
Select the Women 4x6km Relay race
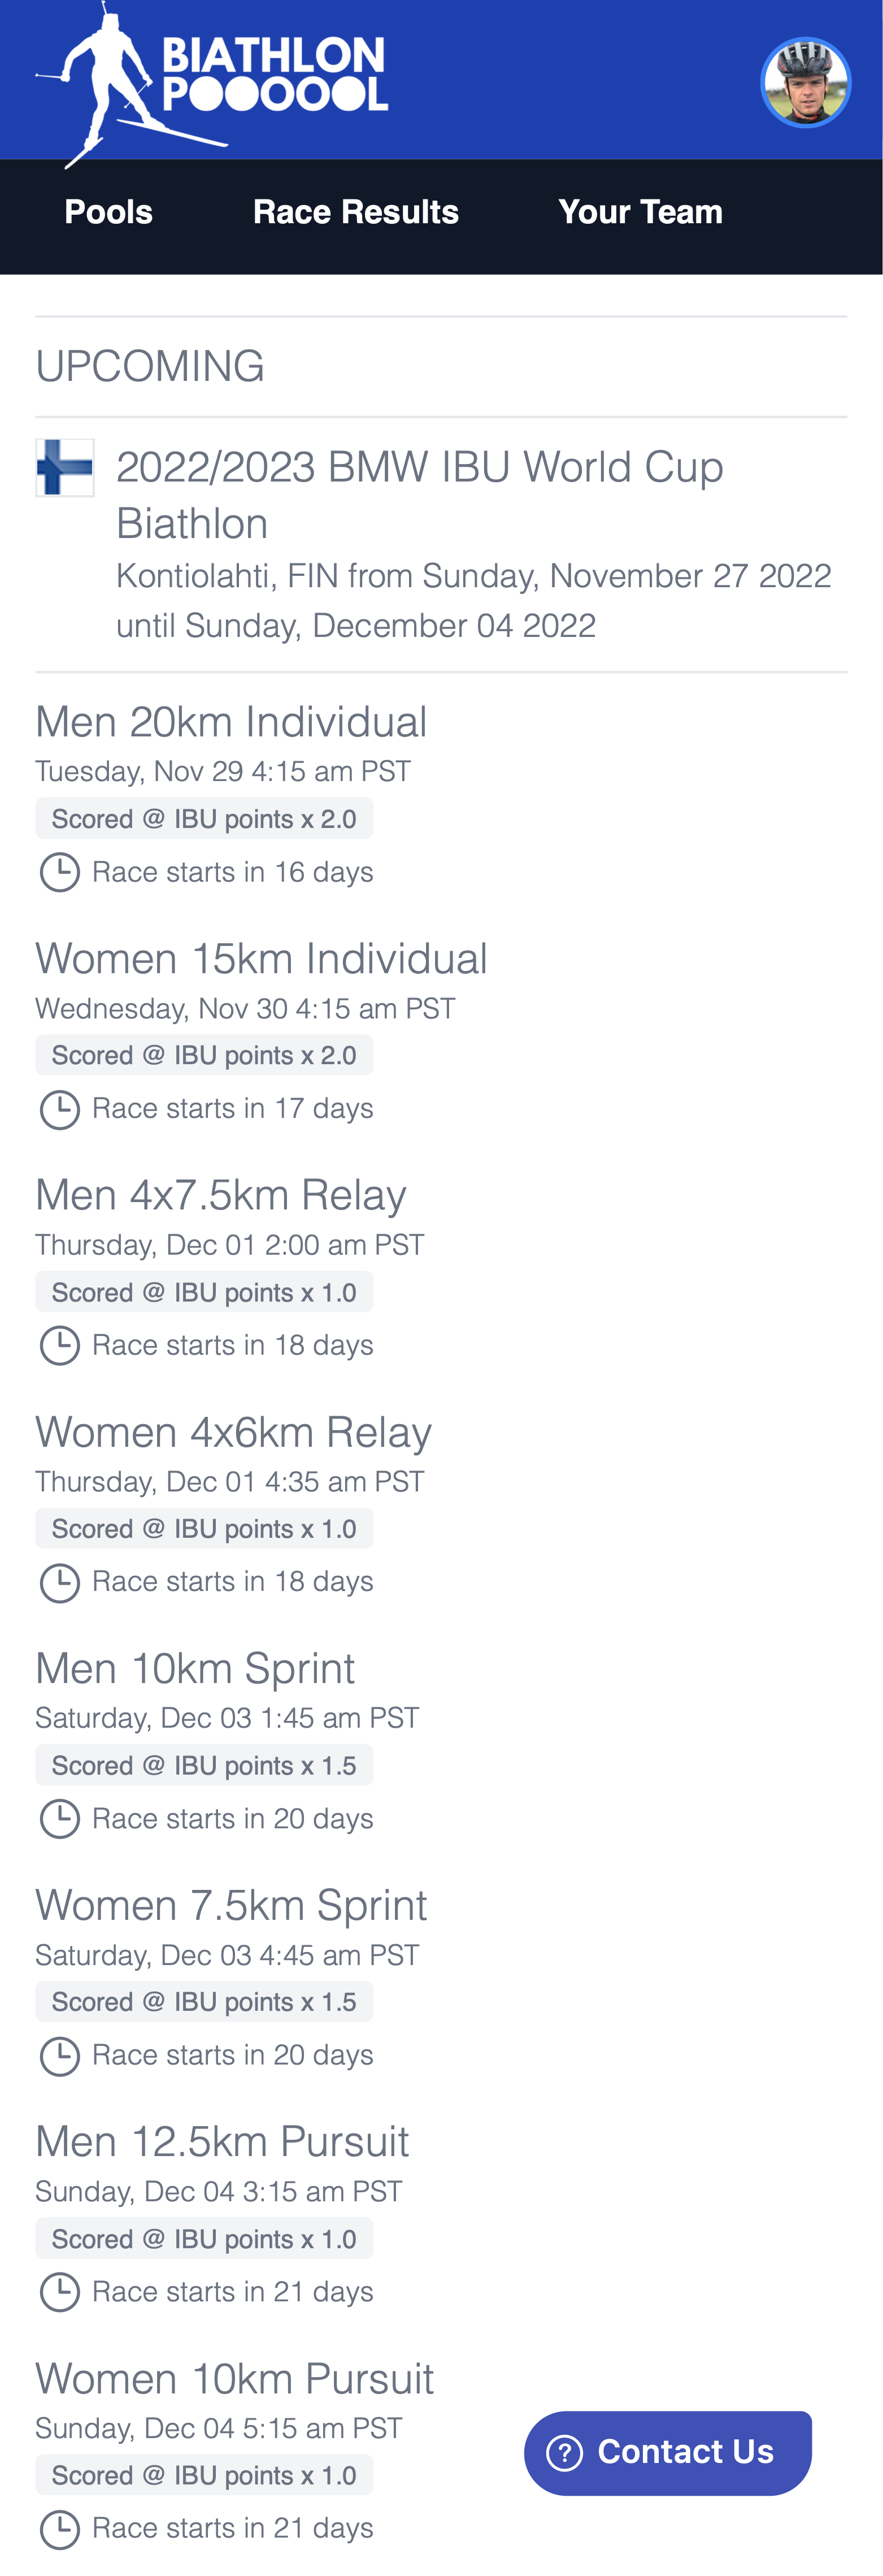tap(233, 1432)
